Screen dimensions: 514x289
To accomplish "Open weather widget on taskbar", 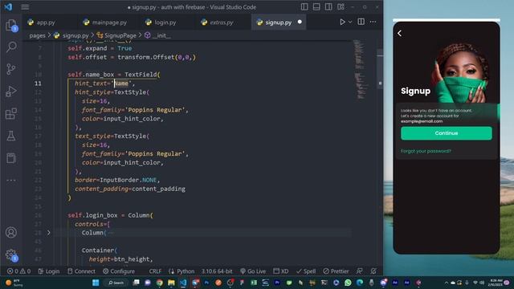I will click(x=14, y=283).
